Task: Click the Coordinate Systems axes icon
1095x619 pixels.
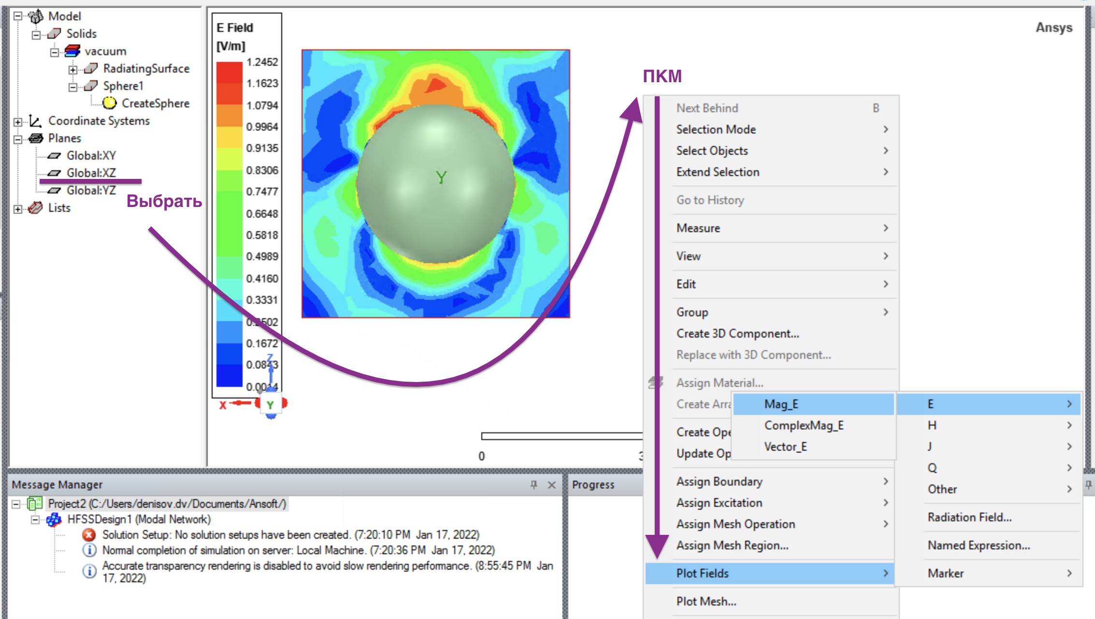Action: pyautogui.click(x=35, y=121)
